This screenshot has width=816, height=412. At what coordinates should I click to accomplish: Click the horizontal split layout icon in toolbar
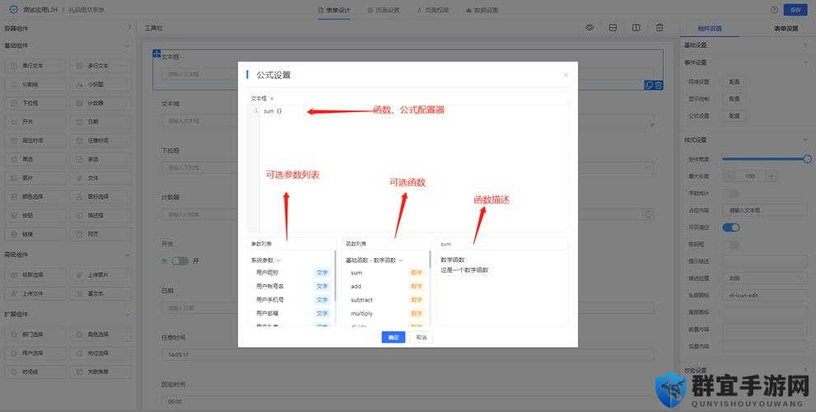tap(613, 28)
